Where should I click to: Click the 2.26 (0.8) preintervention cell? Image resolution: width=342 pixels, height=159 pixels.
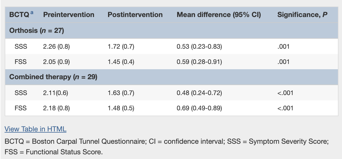click(x=57, y=46)
